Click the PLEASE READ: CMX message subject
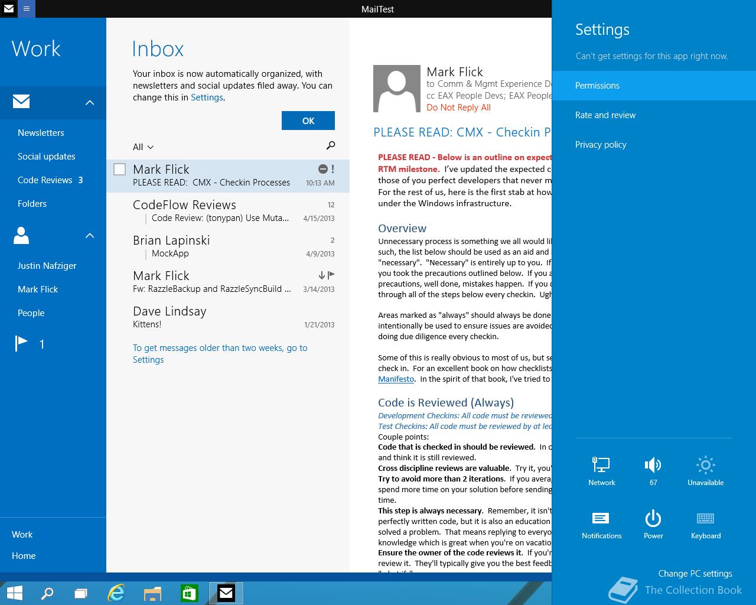This screenshot has height=605, width=756. tap(462, 132)
